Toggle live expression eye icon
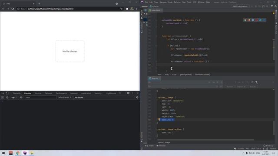The height and width of the screenshot is (156, 278). (x=21, y=97)
